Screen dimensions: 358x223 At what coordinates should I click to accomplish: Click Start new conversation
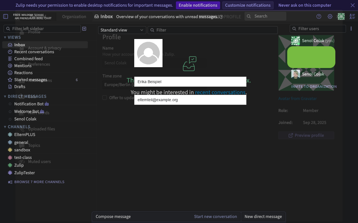(x=215, y=217)
